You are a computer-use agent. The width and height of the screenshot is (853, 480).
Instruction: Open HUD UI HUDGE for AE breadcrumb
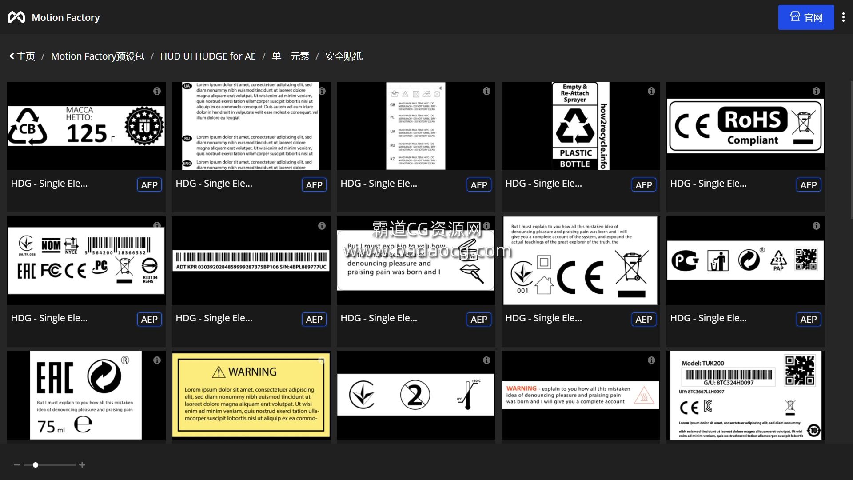pyautogui.click(x=208, y=56)
